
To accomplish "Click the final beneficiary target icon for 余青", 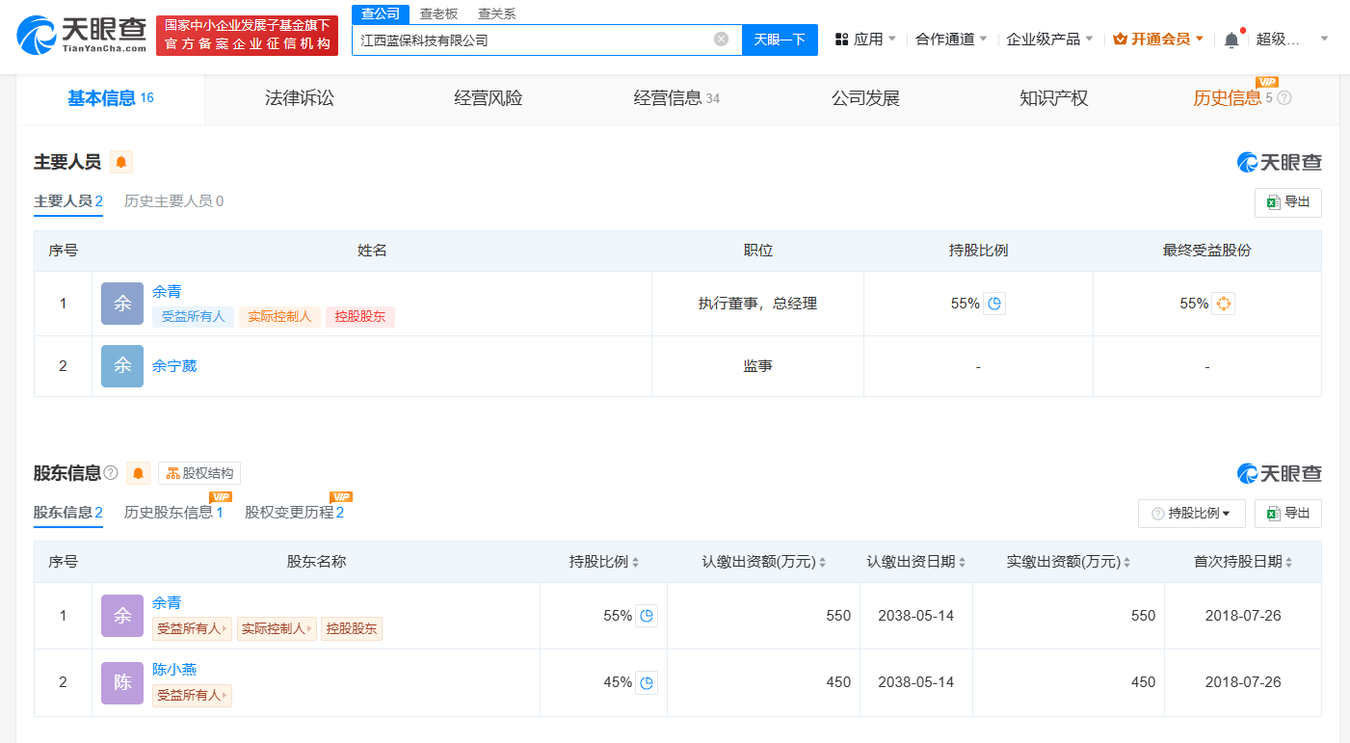I will 1224,304.
